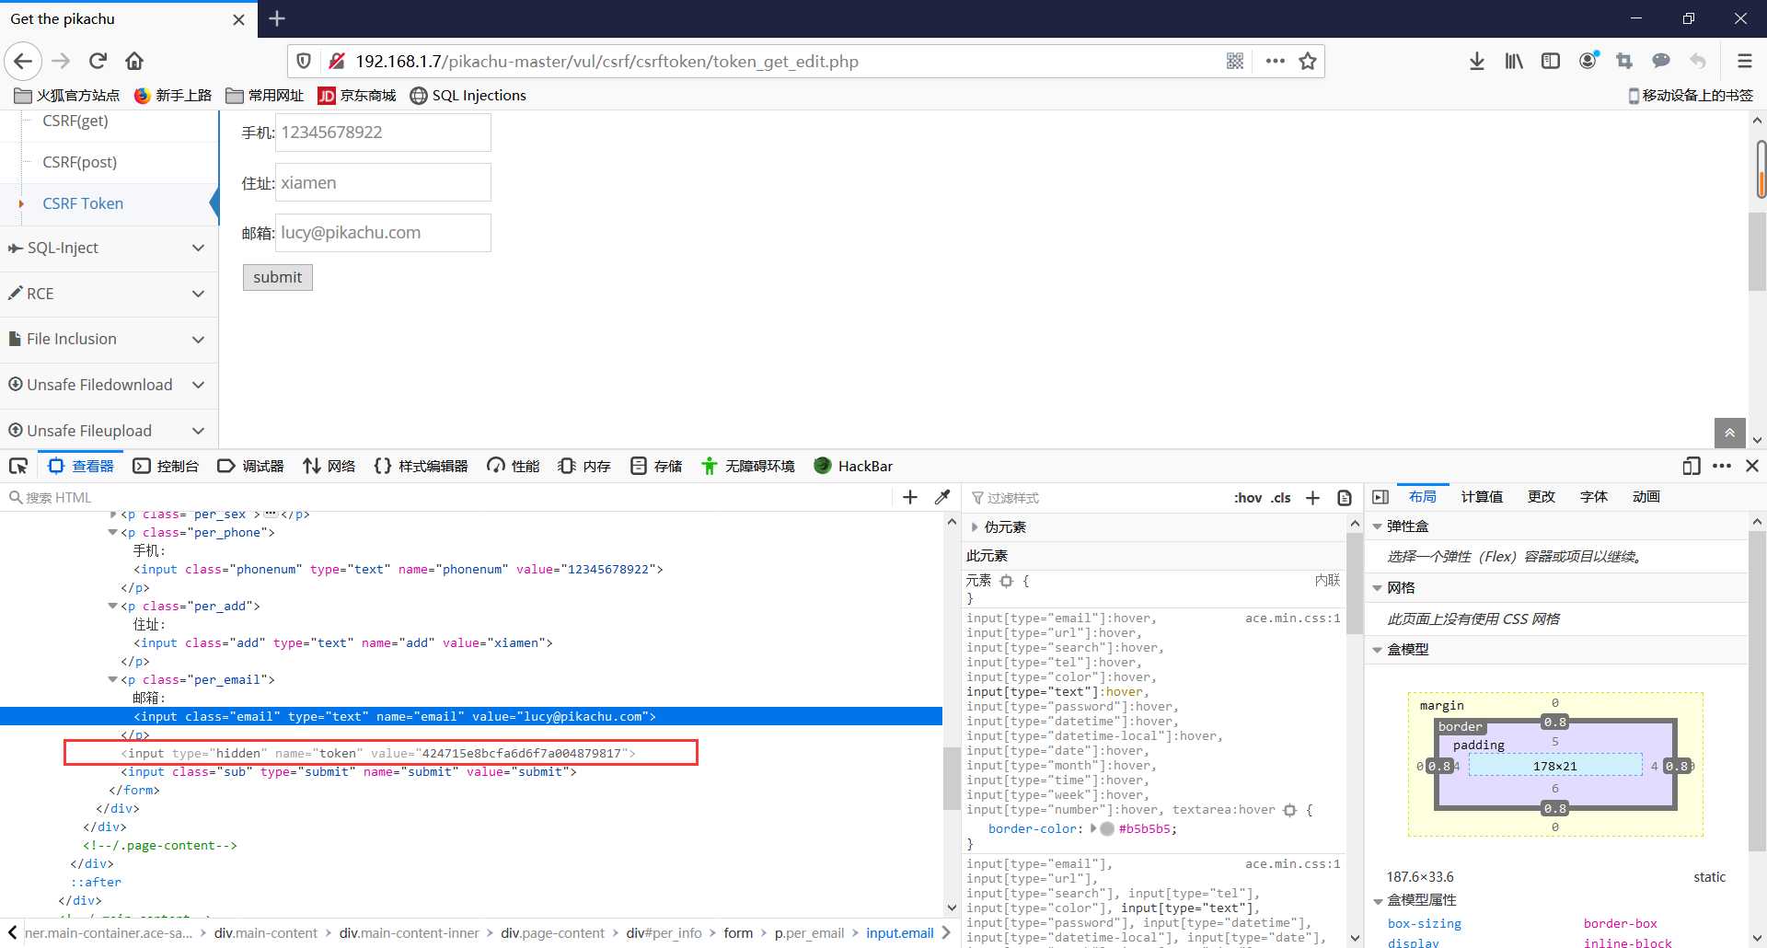This screenshot has width=1767, height=948.
Task: Grab a color with the eyedropper
Action: [942, 498]
